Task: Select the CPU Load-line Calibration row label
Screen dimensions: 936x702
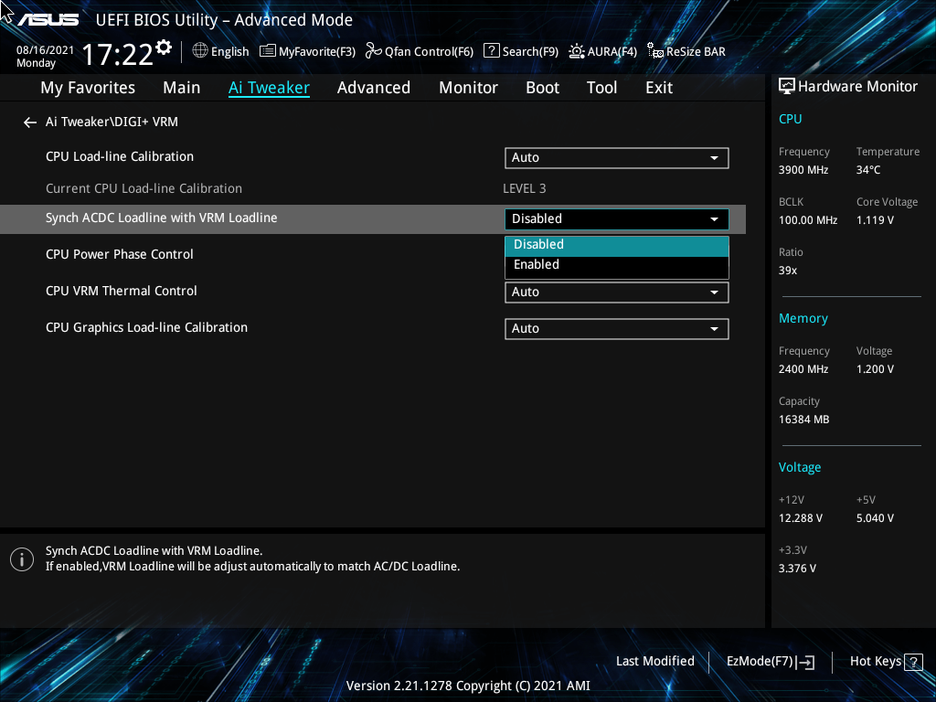Action: pos(120,157)
